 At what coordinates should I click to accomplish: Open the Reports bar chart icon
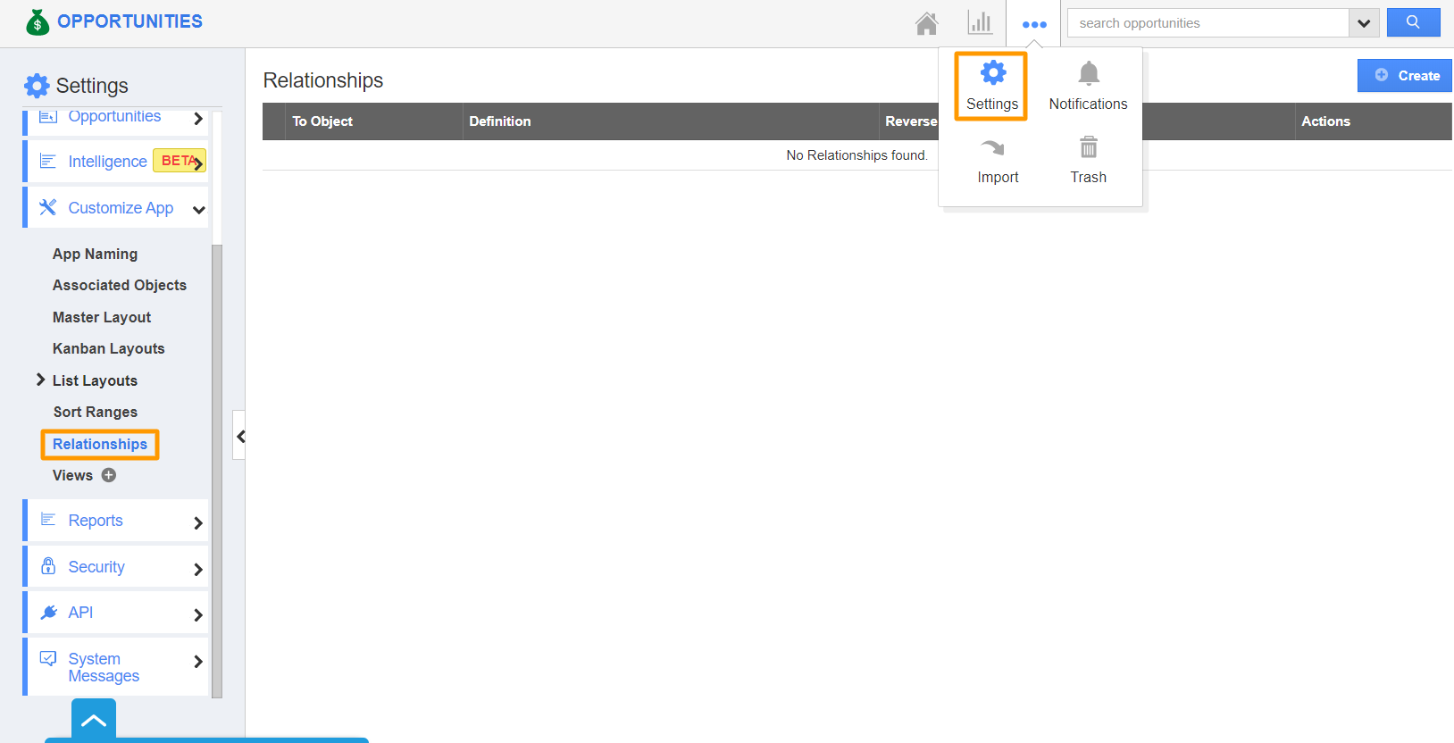coord(980,22)
